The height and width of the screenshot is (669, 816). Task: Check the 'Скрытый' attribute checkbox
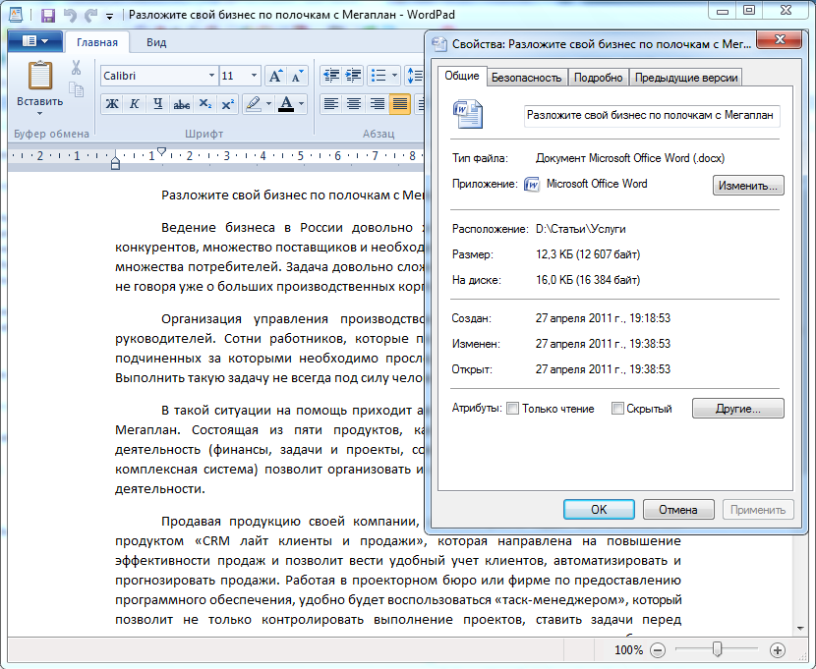(x=617, y=409)
